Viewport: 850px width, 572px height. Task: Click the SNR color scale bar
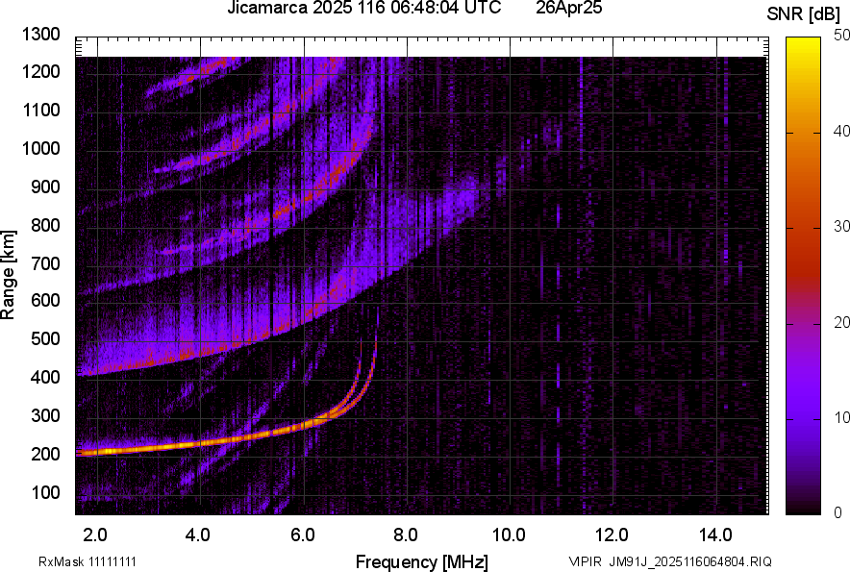point(804,276)
